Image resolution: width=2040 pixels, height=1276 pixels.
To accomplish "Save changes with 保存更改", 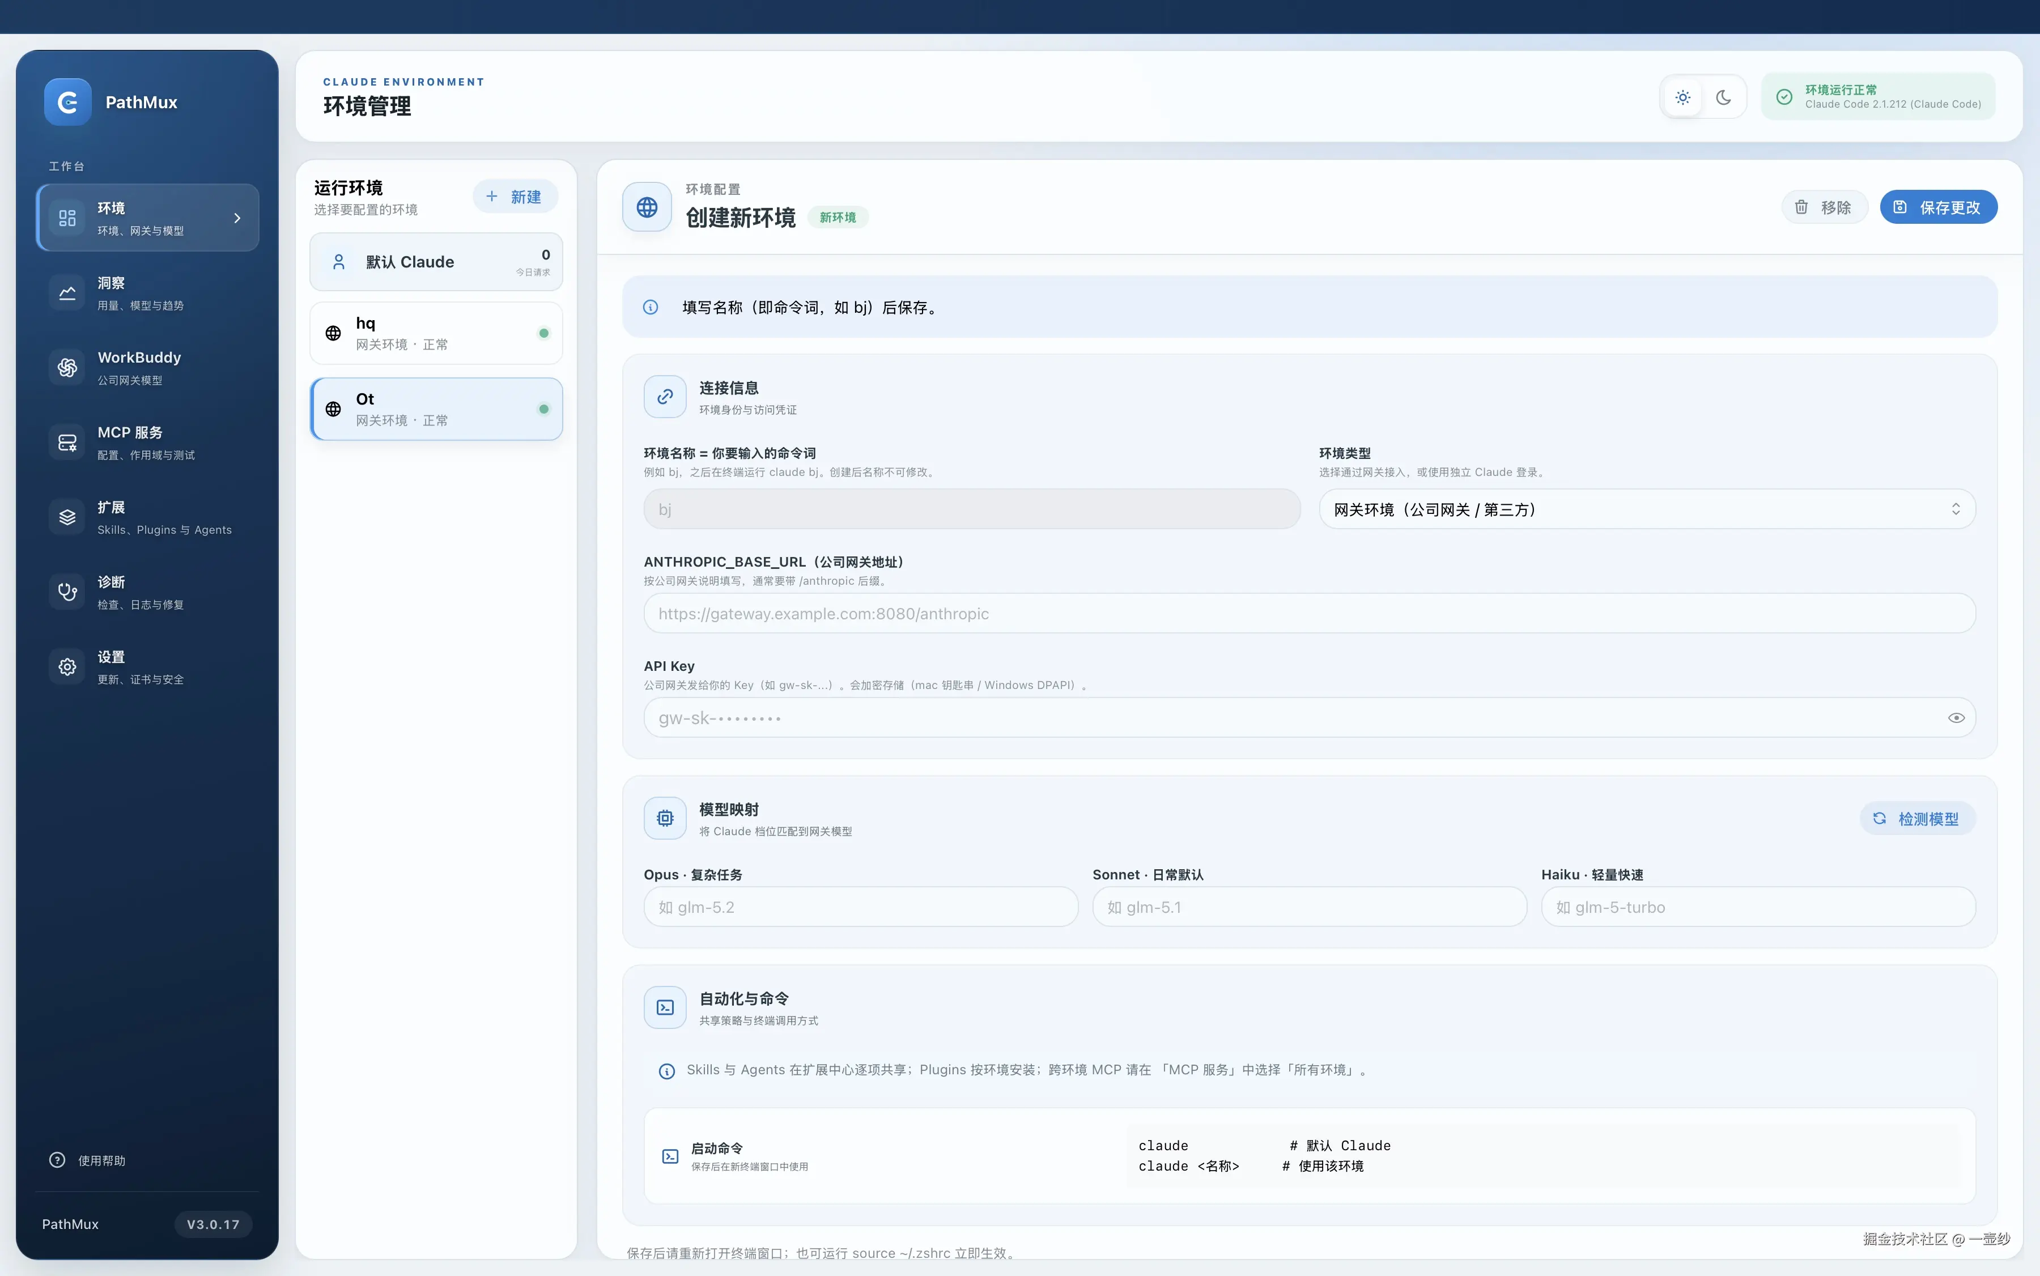I will coord(1939,207).
